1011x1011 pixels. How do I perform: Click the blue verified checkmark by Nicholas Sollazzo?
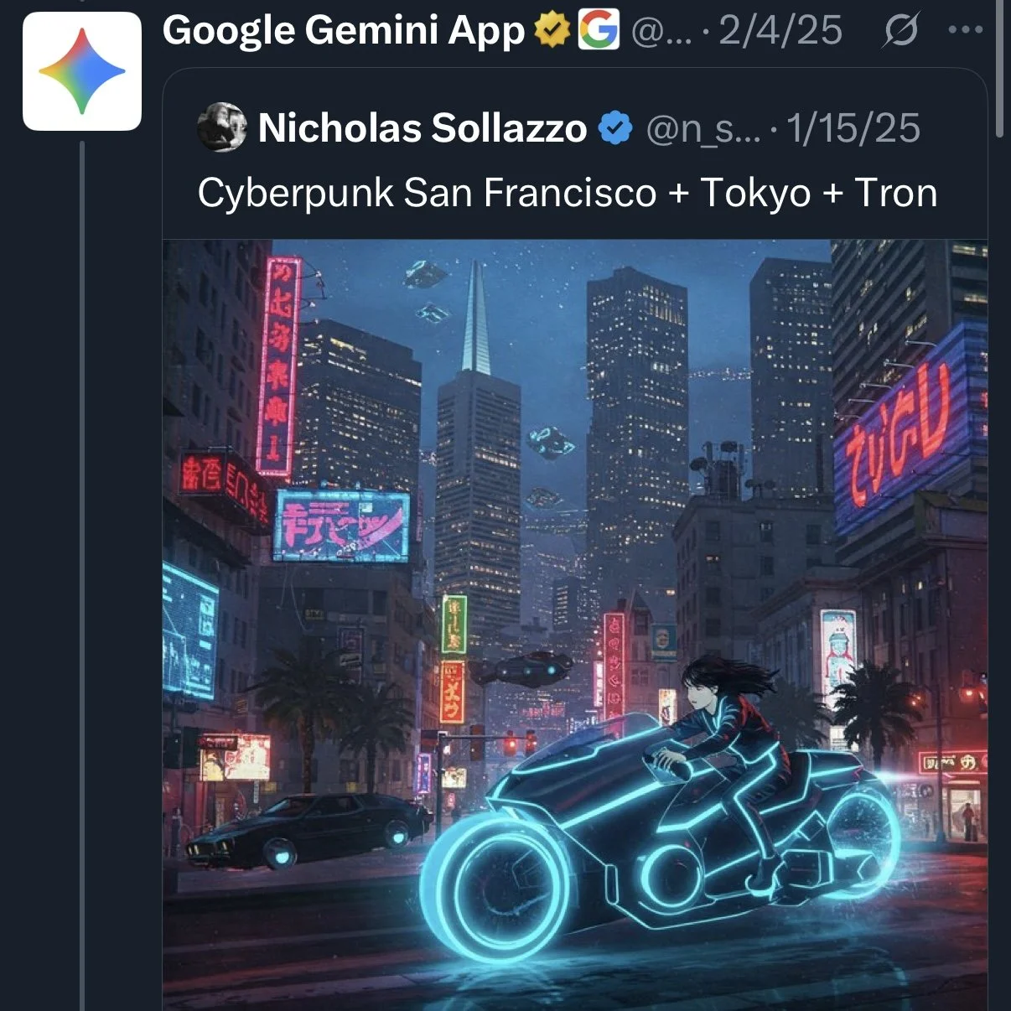click(x=615, y=128)
